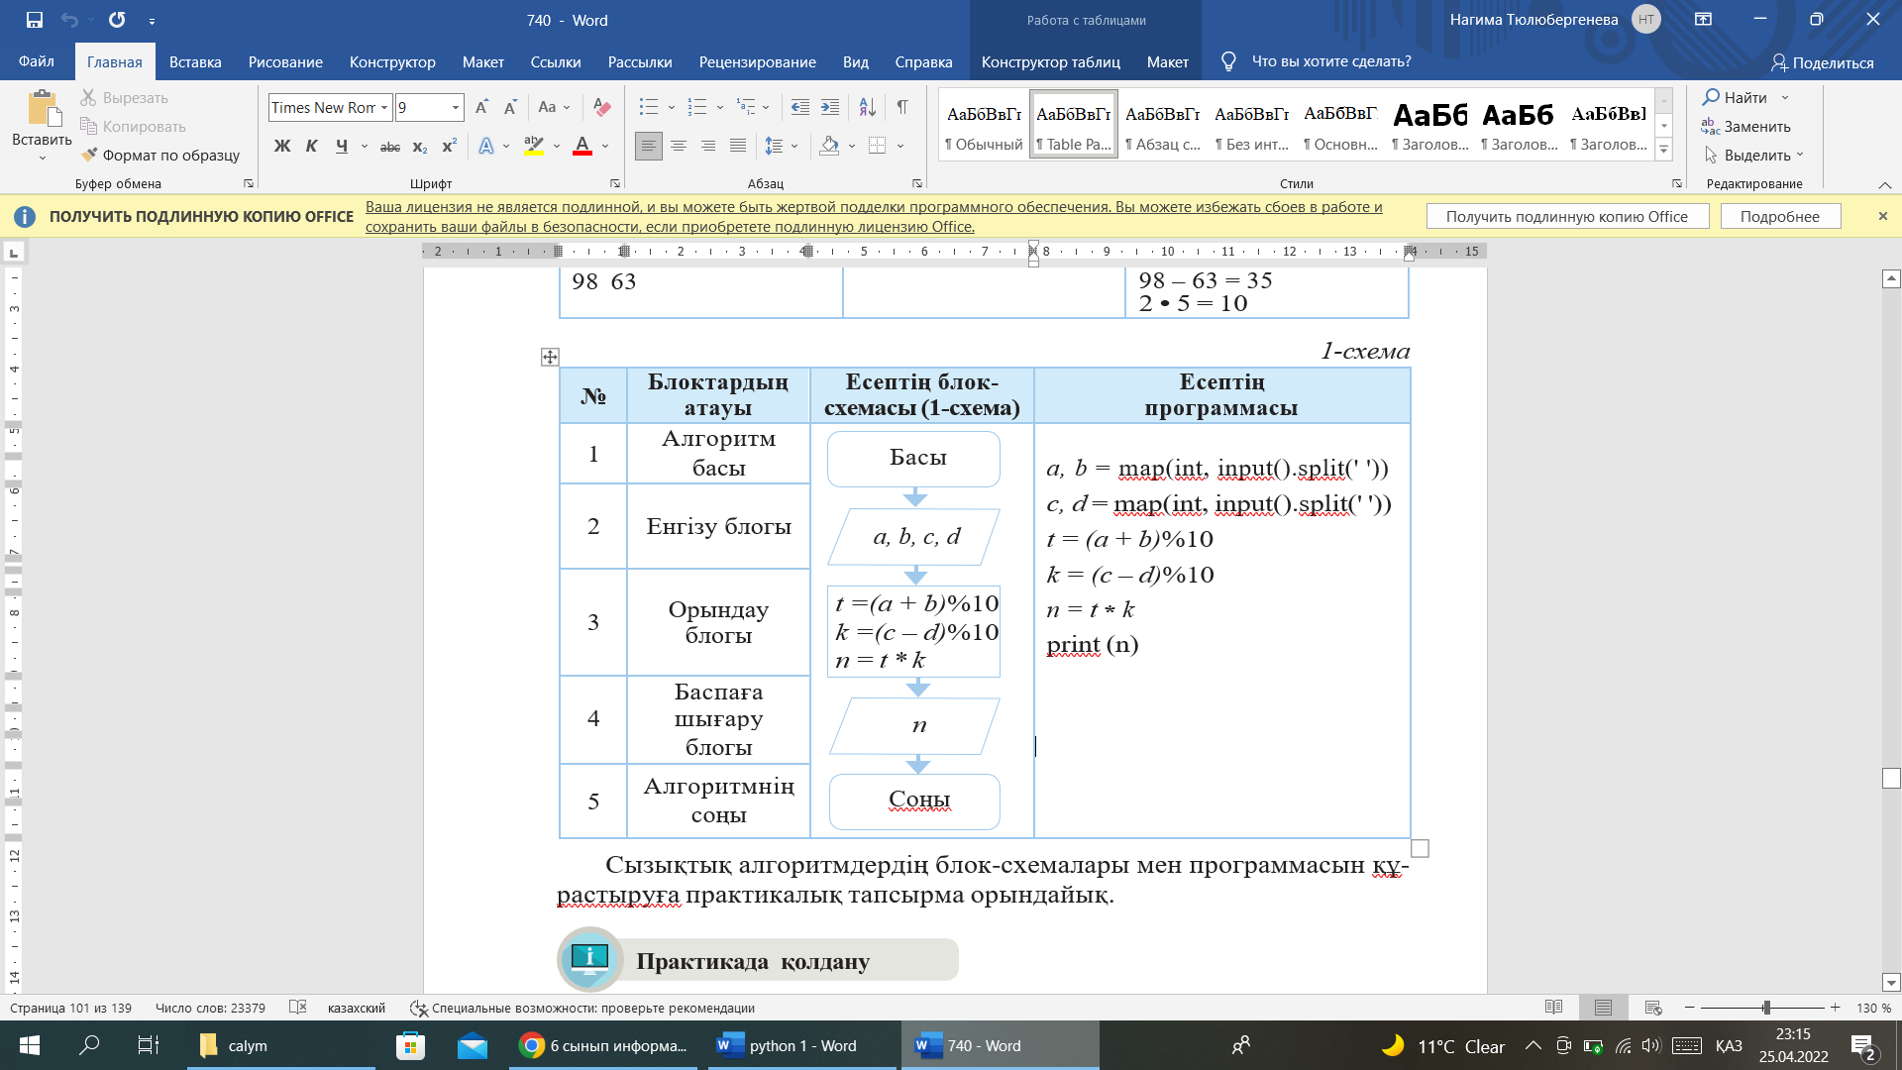The height and width of the screenshot is (1070, 1902).
Task: Toggle bold formatting button
Action: pos(282,146)
